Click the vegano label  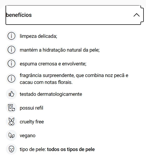(28, 136)
